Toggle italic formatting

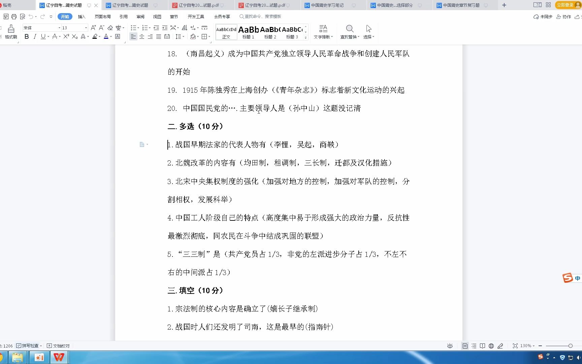click(x=35, y=36)
